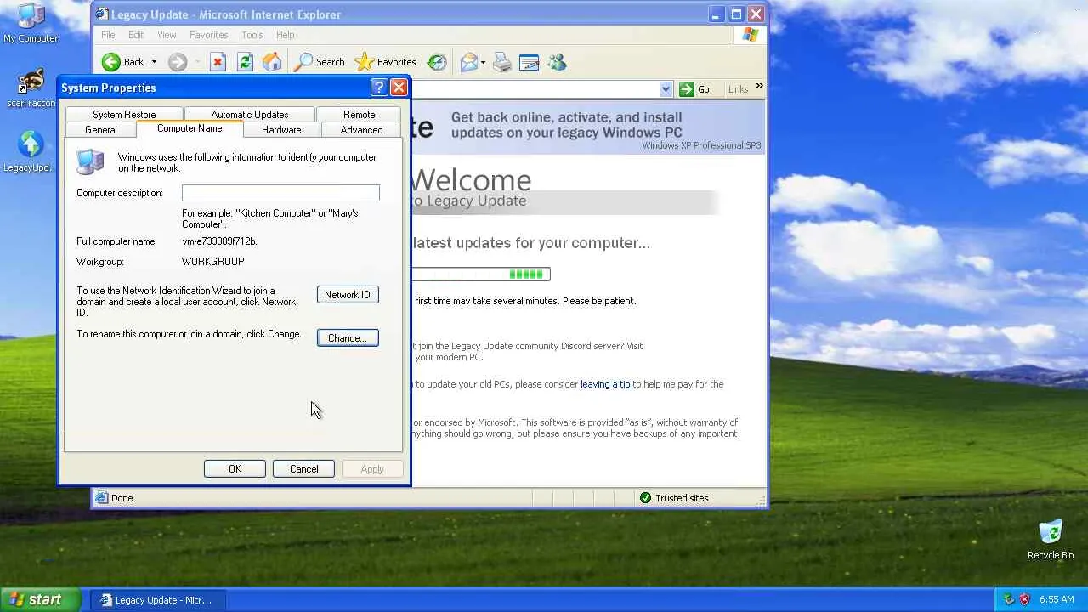This screenshot has height=612, width=1088.
Task: Click the Done status text in status bar
Action: [x=122, y=498]
